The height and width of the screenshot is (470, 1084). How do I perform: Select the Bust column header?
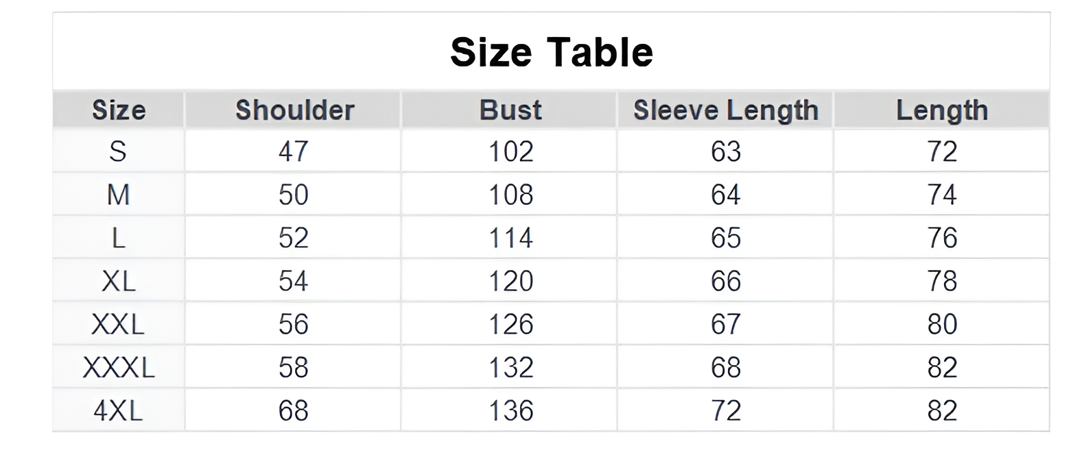pyautogui.click(x=510, y=110)
